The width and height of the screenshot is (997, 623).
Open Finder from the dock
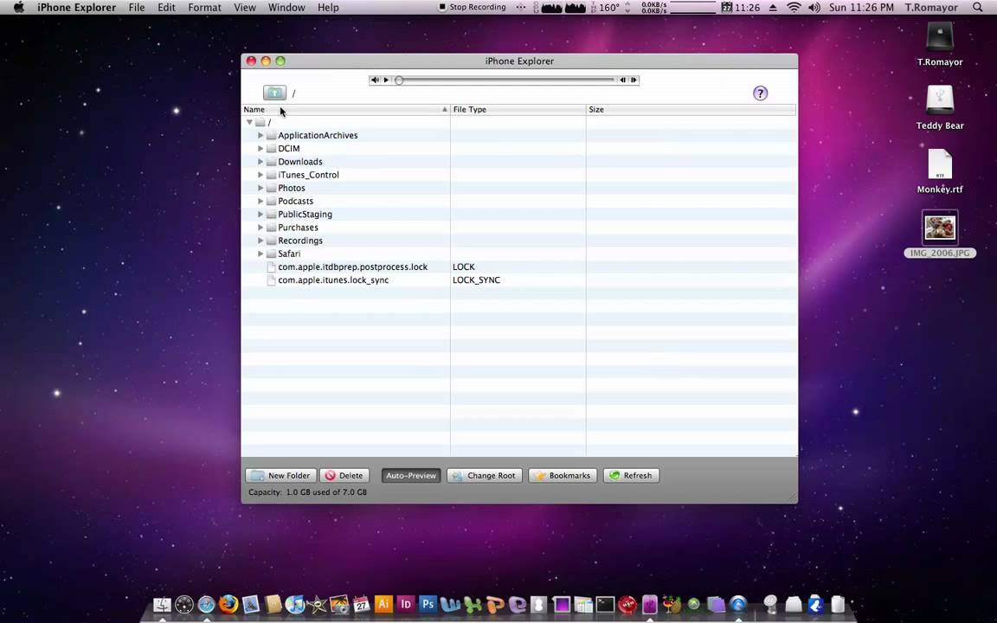pos(162,604)
